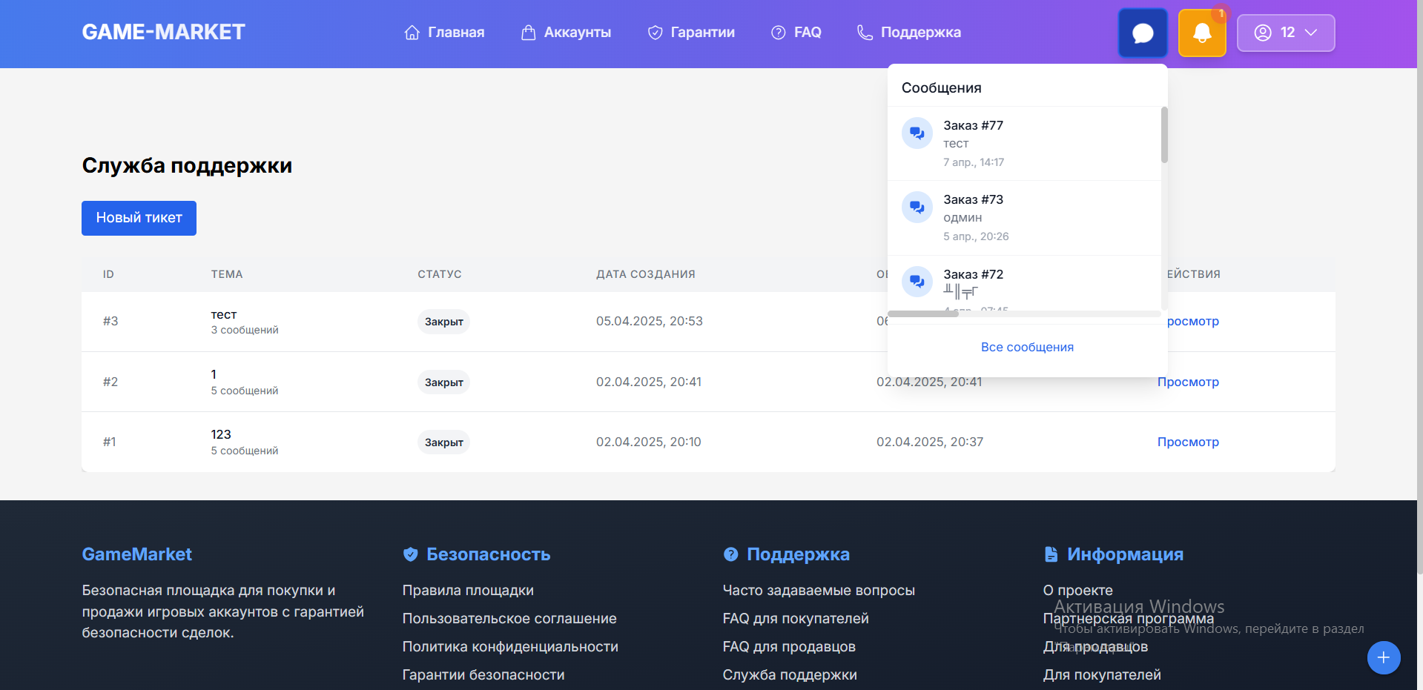View ticket #2 with Просмотр link
The height and width of the screenshot is (690, 1423).
coord(1188,382)
